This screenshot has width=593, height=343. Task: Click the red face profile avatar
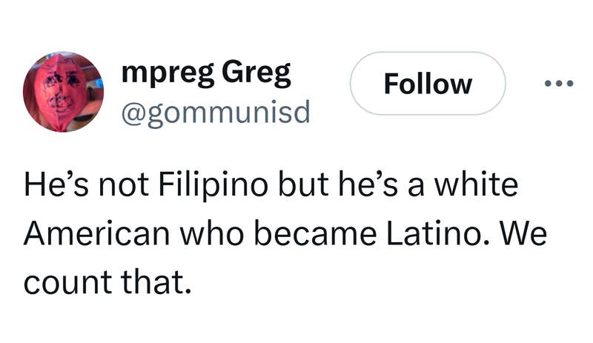(64, 93)
